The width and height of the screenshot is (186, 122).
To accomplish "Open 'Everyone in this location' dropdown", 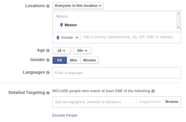I will pos(78,6).
